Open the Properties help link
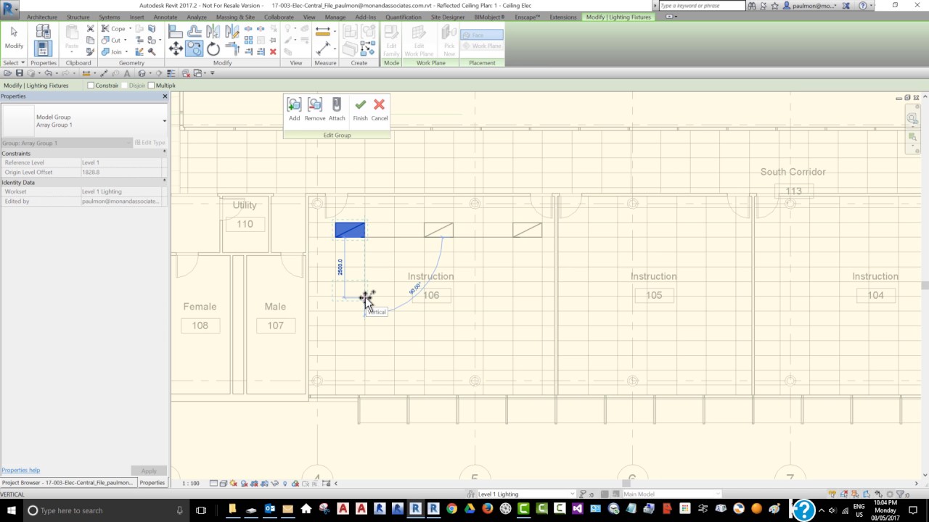The height and width of the screenshot is (522, 929). tap(20, 471)
